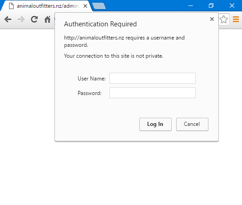Go back using the back arrow
This screenshot has width=242, height=205.
tap(8, 20)
